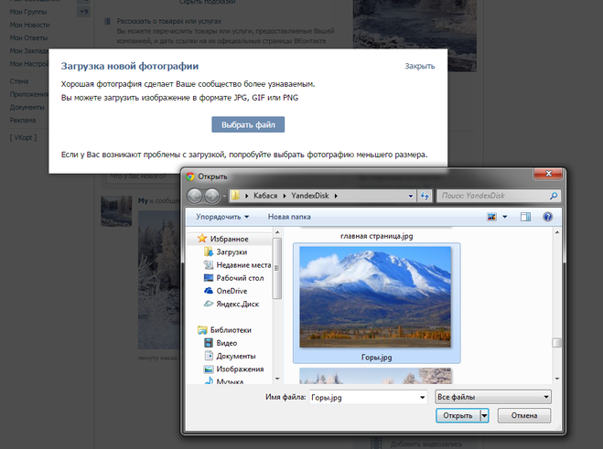
Task: Expand the Упорядочить dropdown menu
Action: point(222,217)
